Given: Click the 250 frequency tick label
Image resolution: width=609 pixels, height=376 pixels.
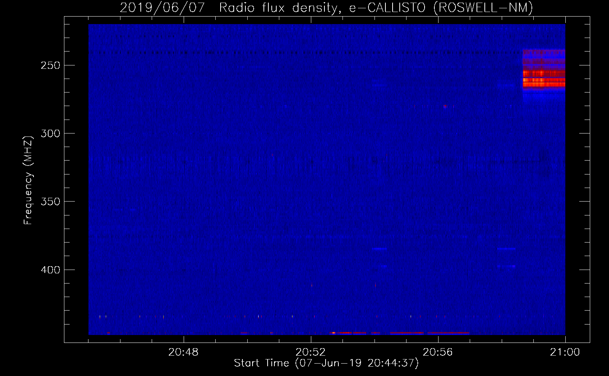Looking at the screenshot, I should tap(50, 65).
